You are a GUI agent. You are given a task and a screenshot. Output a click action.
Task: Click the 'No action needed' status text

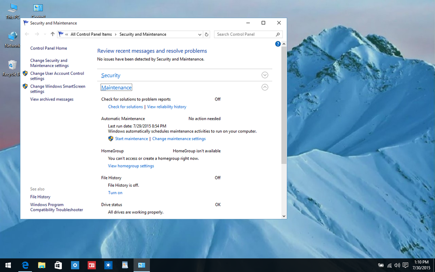coord(204,118)
